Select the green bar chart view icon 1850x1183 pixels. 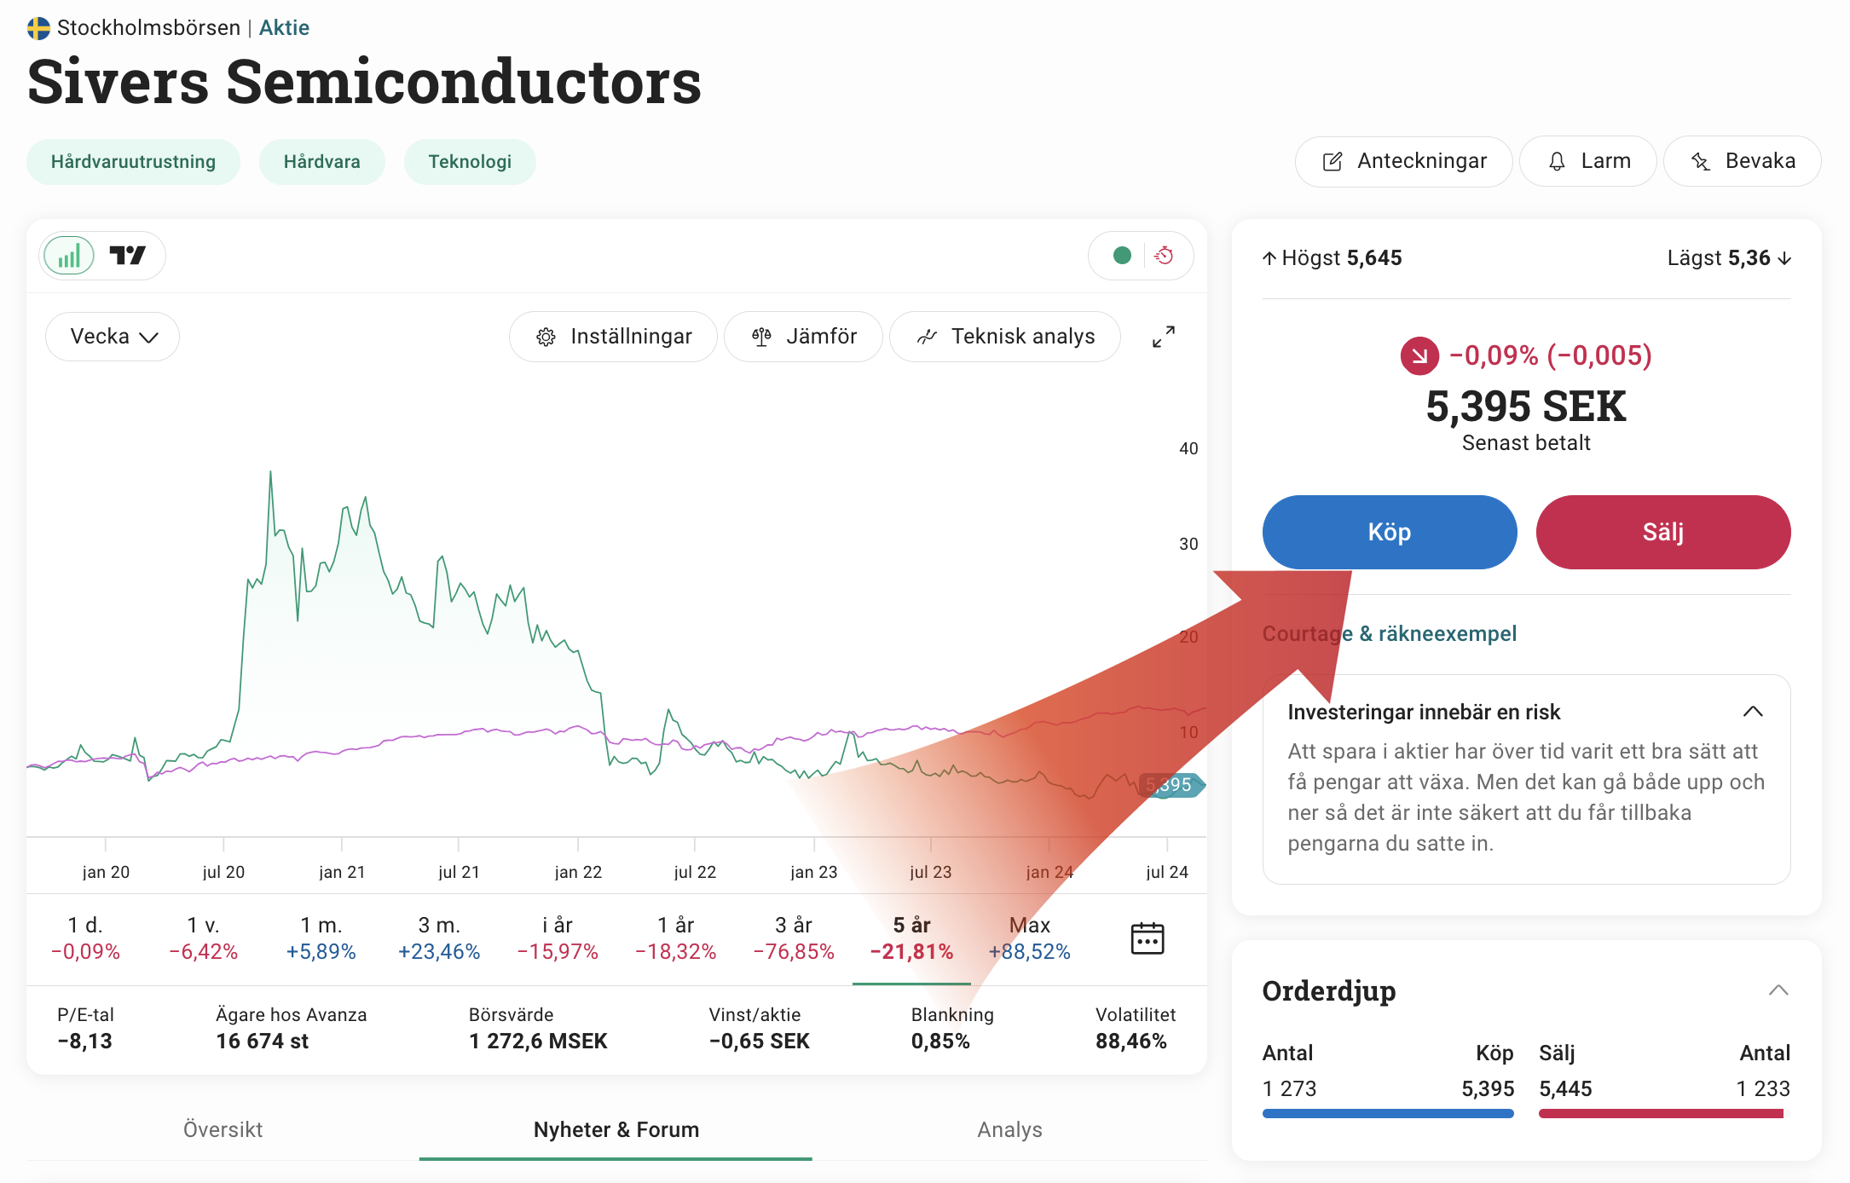point(69,256)
